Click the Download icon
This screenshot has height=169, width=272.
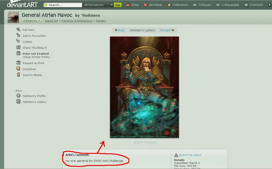pos(18,68)
